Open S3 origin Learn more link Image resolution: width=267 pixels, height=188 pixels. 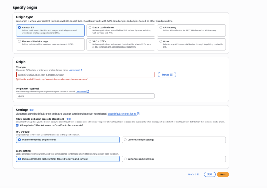click(75, 70)
